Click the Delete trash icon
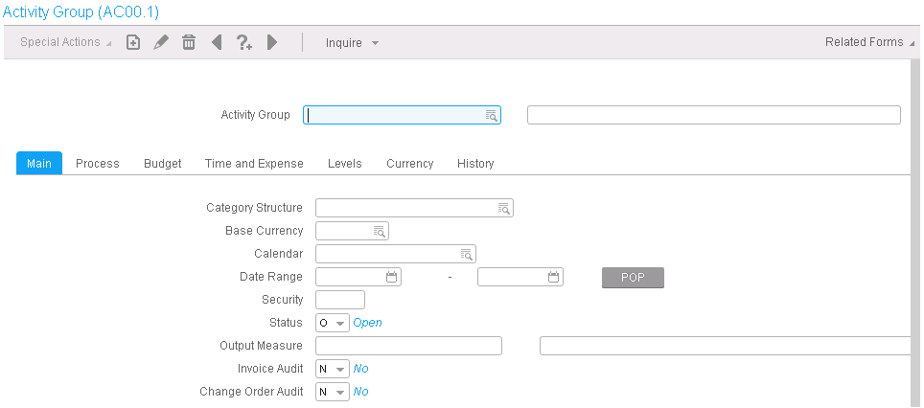Screen dimensions: 924x408 coord(189,42)
